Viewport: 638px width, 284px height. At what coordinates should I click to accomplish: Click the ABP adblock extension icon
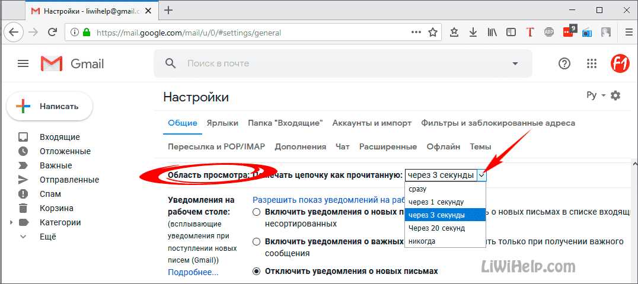[x=549, y=33]
